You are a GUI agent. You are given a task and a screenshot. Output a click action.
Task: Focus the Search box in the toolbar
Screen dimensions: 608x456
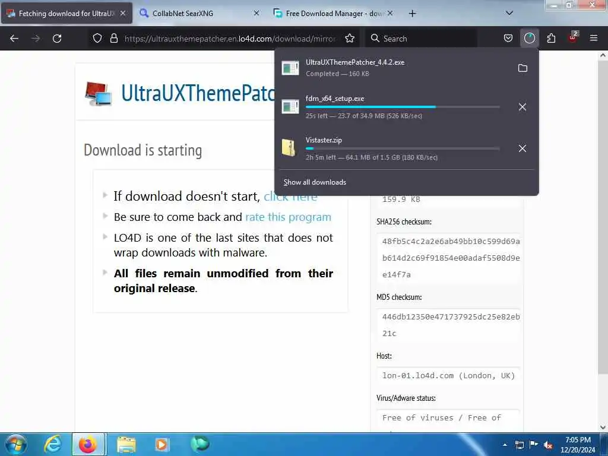click(421, 39)
